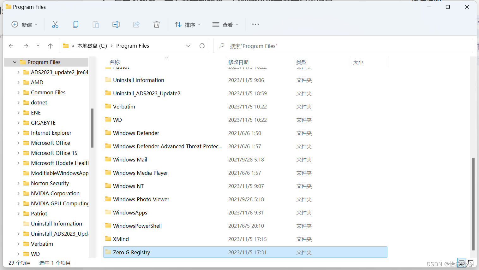This screenshot has height=270, width=479.
Task: Click the search Program Files input box
Action: tap(343, 46)
